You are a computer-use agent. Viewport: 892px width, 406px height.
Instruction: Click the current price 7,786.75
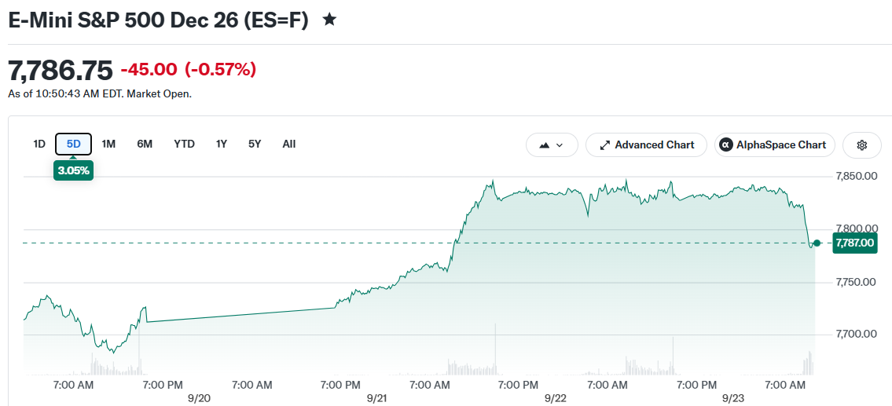61,71
